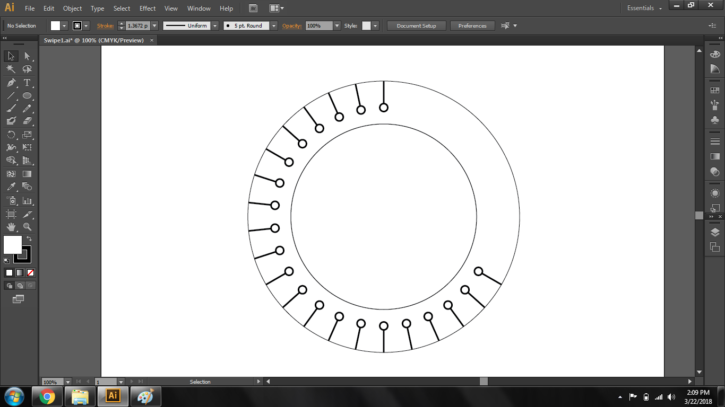Open the 5 pt. Round brush dropdown
Viewport: 725px width, 407px height.
[x=274, y=25]
